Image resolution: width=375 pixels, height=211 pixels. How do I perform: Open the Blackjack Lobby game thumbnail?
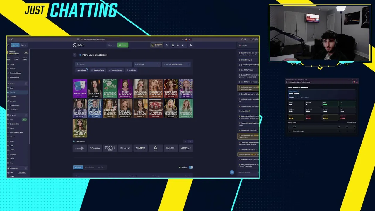pos(80,128)
